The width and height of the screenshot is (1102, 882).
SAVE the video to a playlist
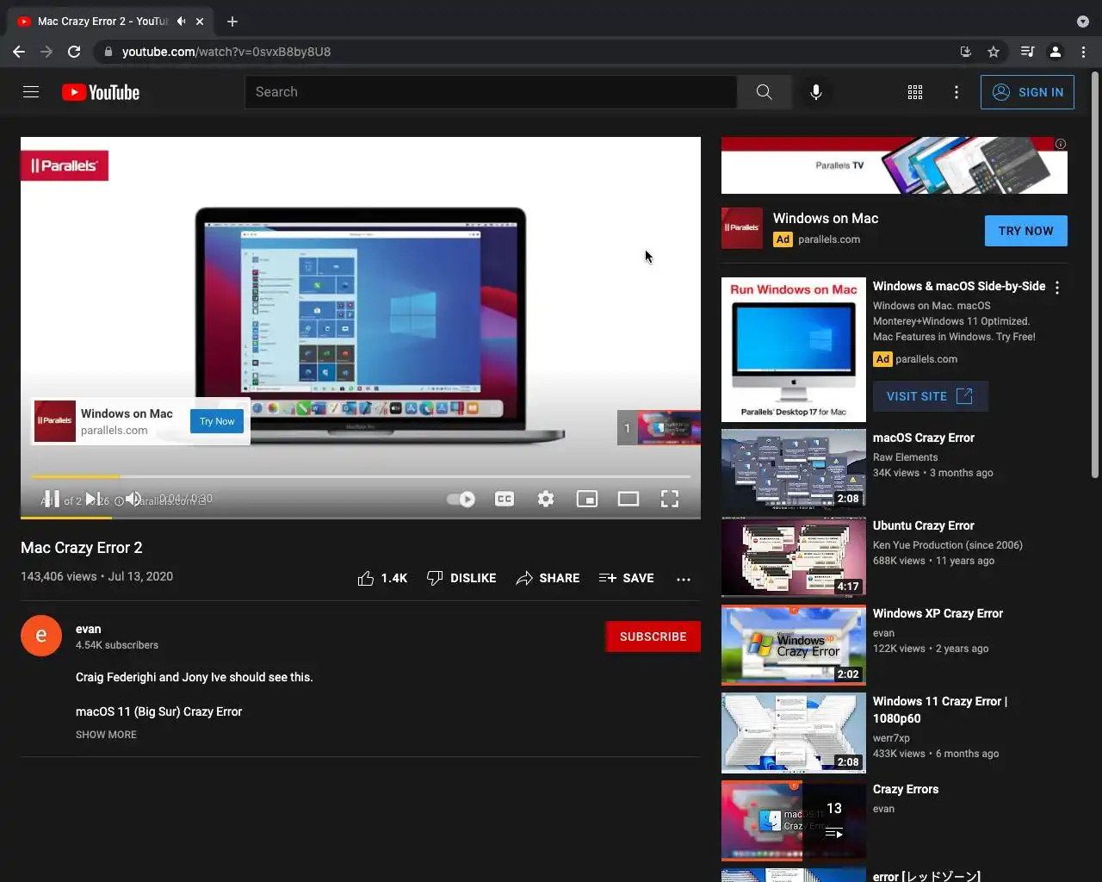(627, 578)
